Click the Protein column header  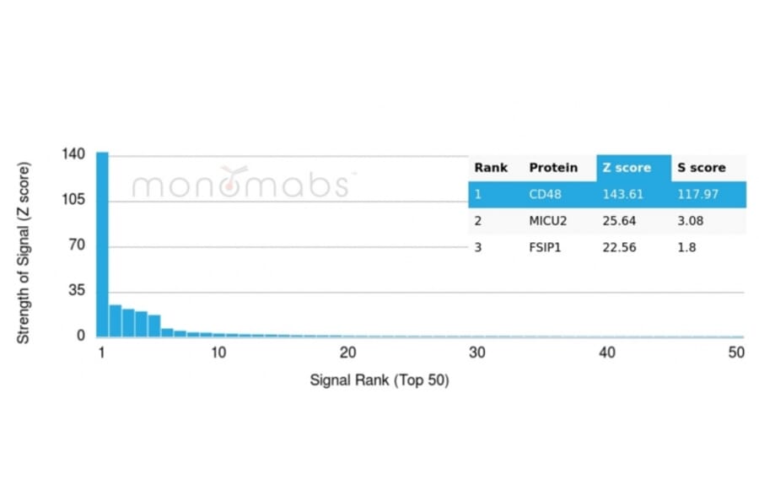pyautogui.click(x=553, y=168)
